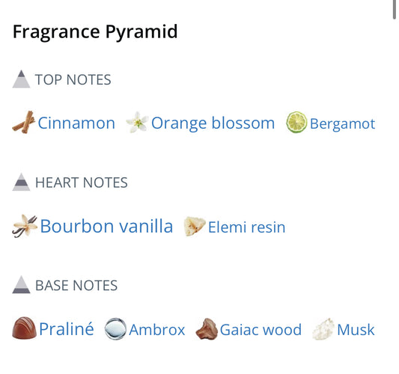Select the Elemi resin link
Screen dimensions: 399x374
tap(246, 227)
